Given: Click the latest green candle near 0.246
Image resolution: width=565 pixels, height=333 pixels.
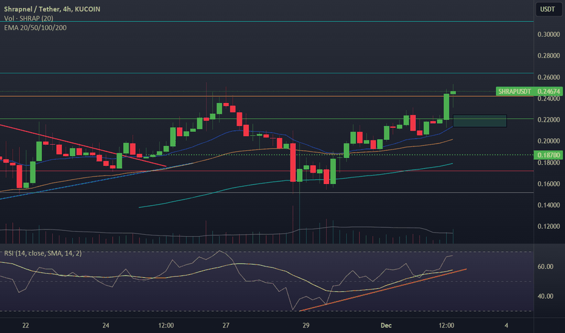Looking at the screenshot, I should [x=453, y=93].
